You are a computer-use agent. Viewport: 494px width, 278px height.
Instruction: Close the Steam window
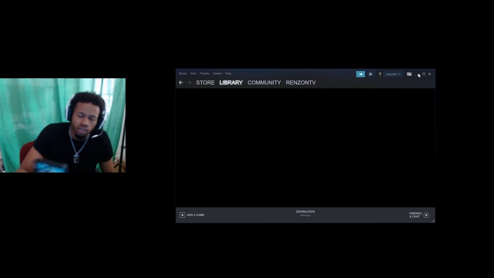[x=430, y=74]
